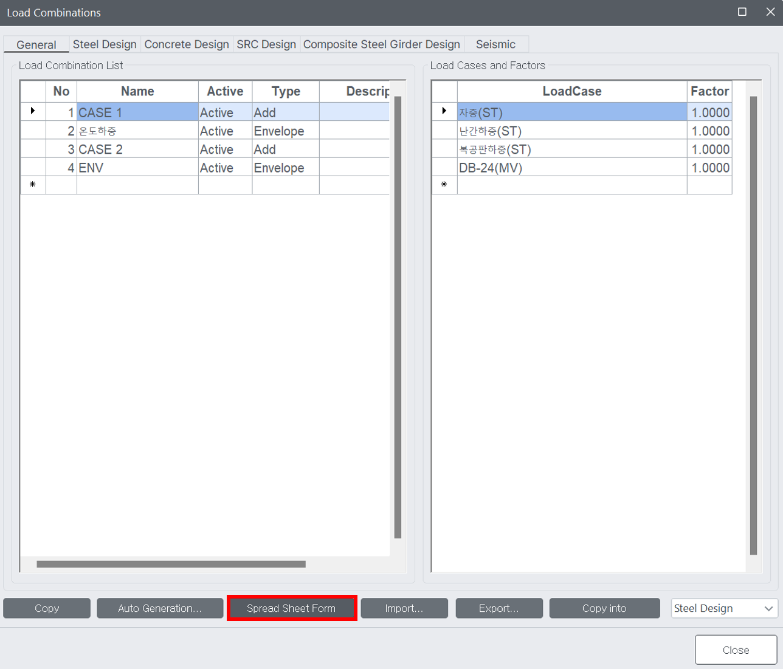
Task: Click empty new-row Name cell in combination list
Action: [x=137, y=185]
